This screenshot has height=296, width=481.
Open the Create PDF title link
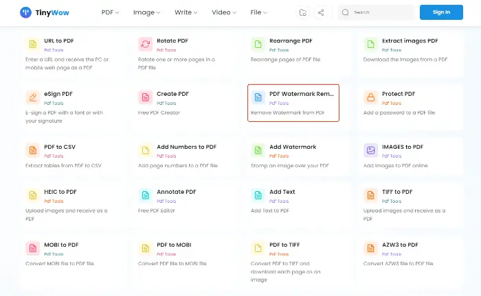click(172, 94)
